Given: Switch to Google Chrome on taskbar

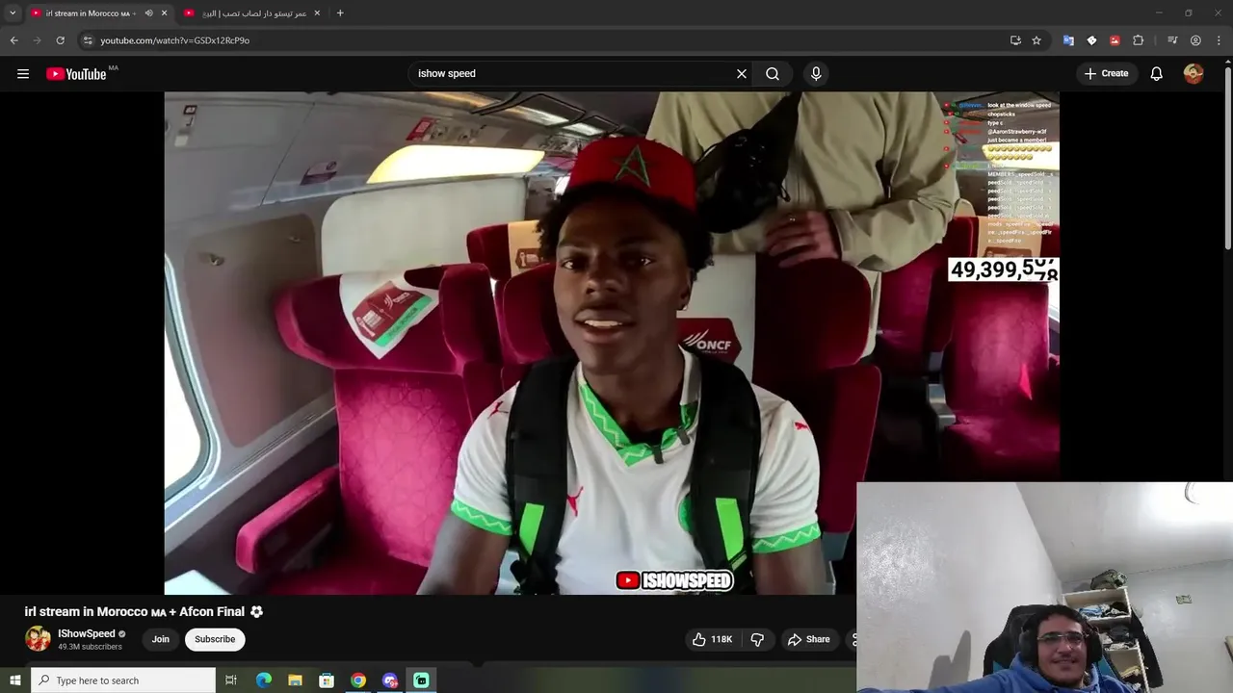Looking at the screenshot, I should [x=358, y=680].
